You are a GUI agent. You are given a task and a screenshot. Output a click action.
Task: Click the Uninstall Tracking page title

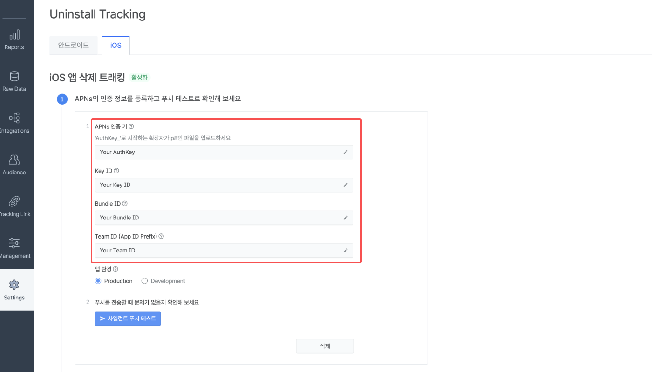pyautogui.click(x=97, y=14)
